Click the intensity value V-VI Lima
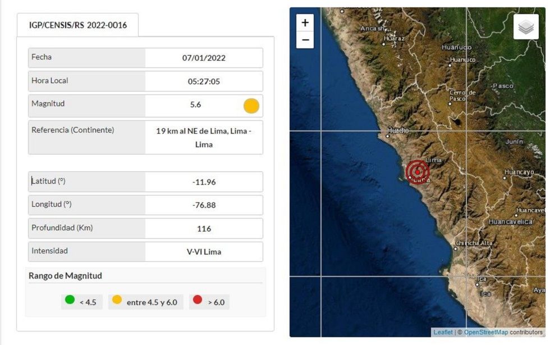 point(204,252)
